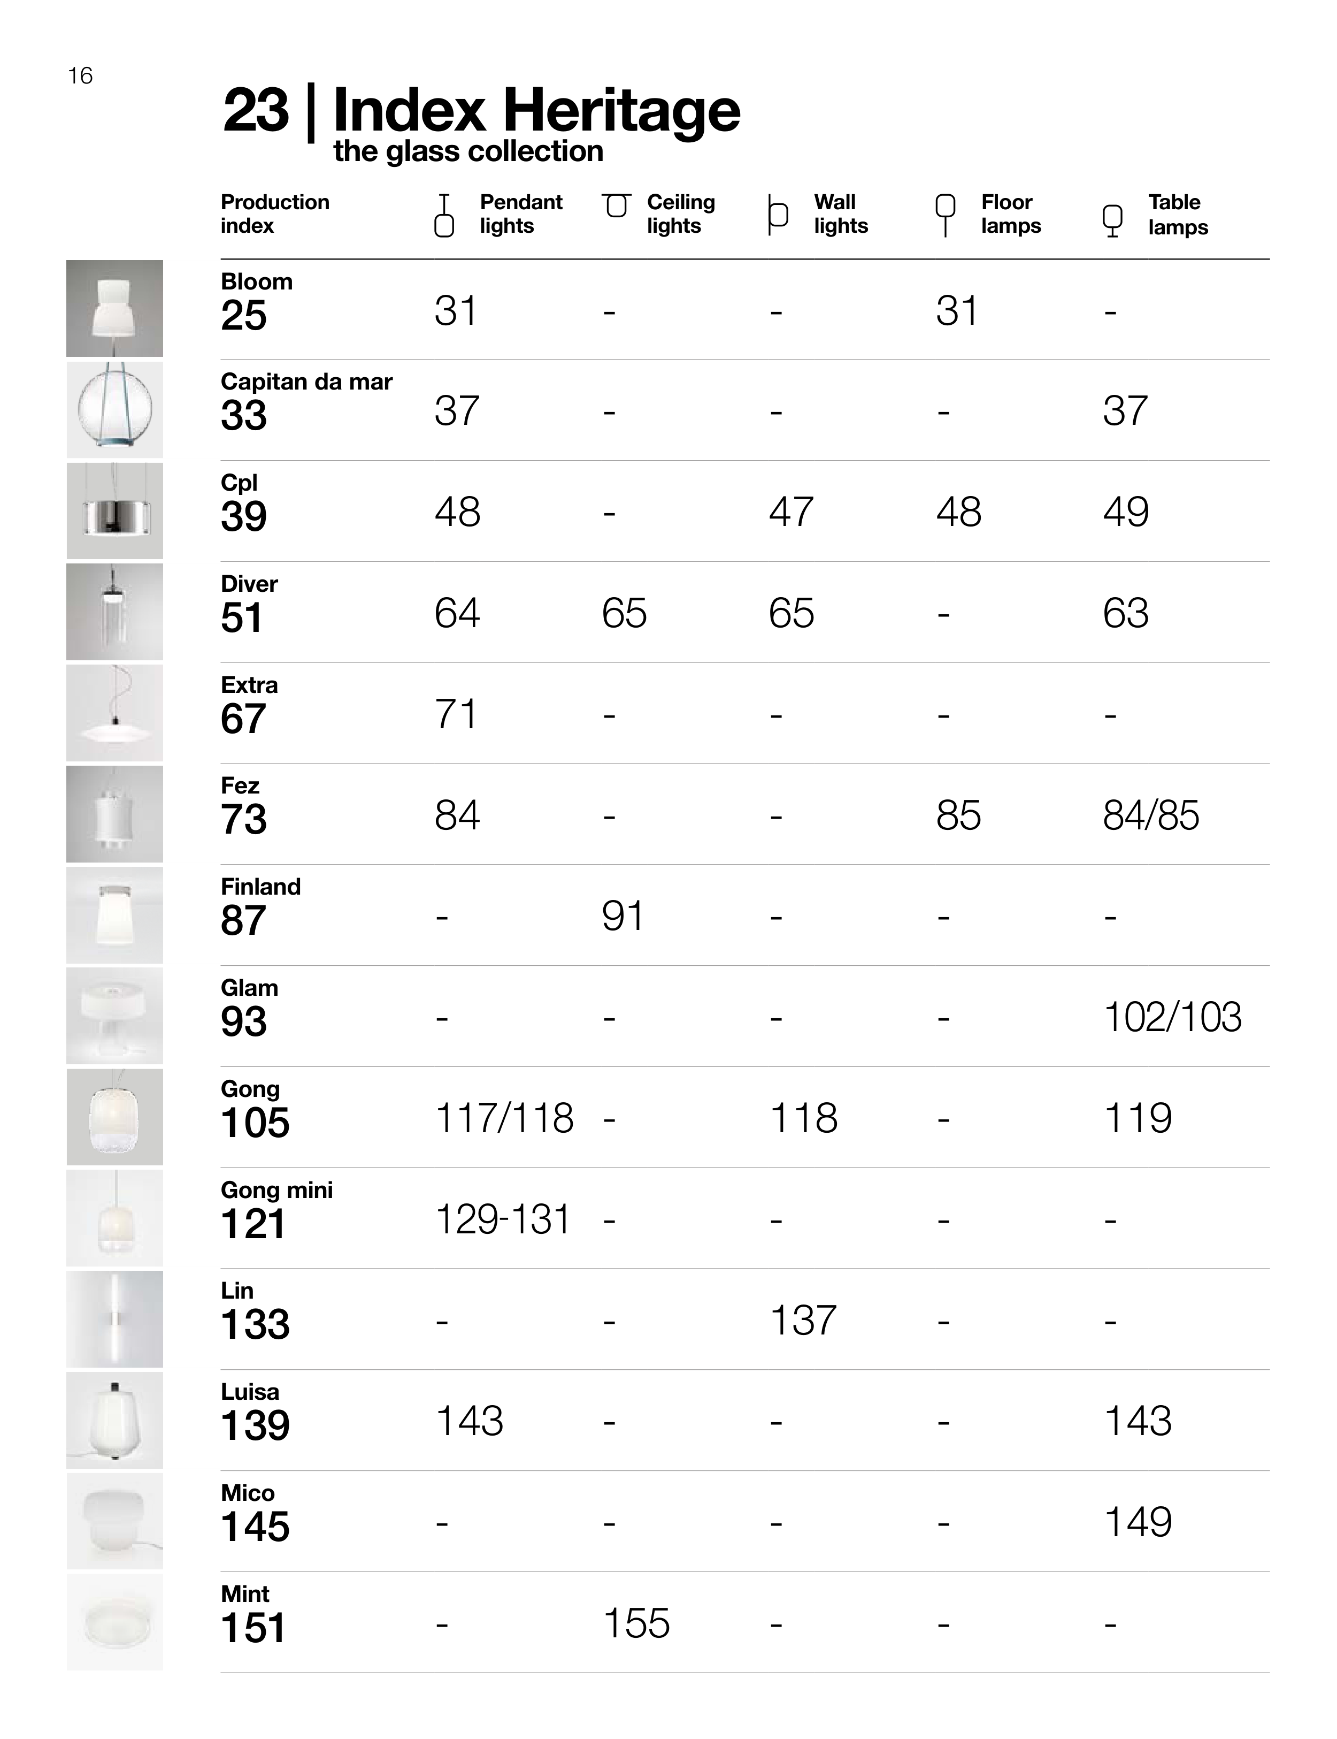Click the Table lamps icon

[x=1112, y=220]
